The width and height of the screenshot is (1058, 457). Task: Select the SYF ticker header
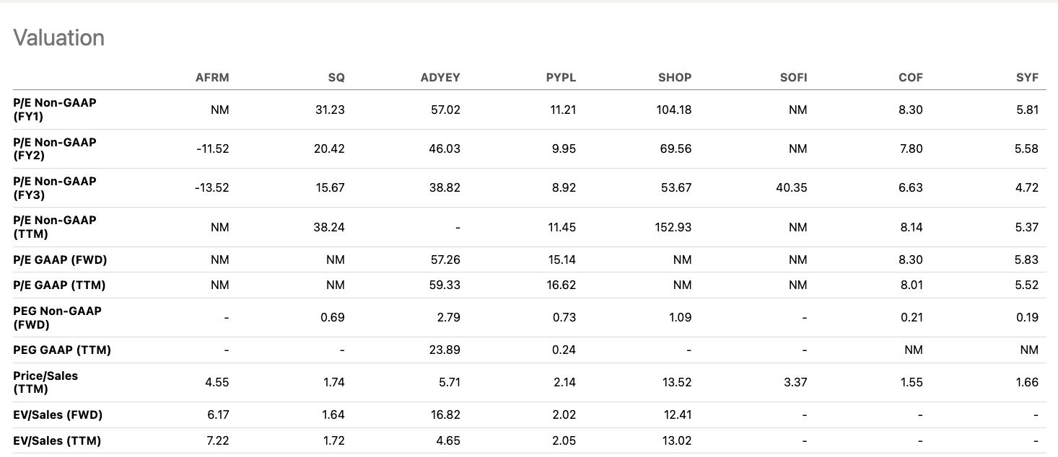1027,77
